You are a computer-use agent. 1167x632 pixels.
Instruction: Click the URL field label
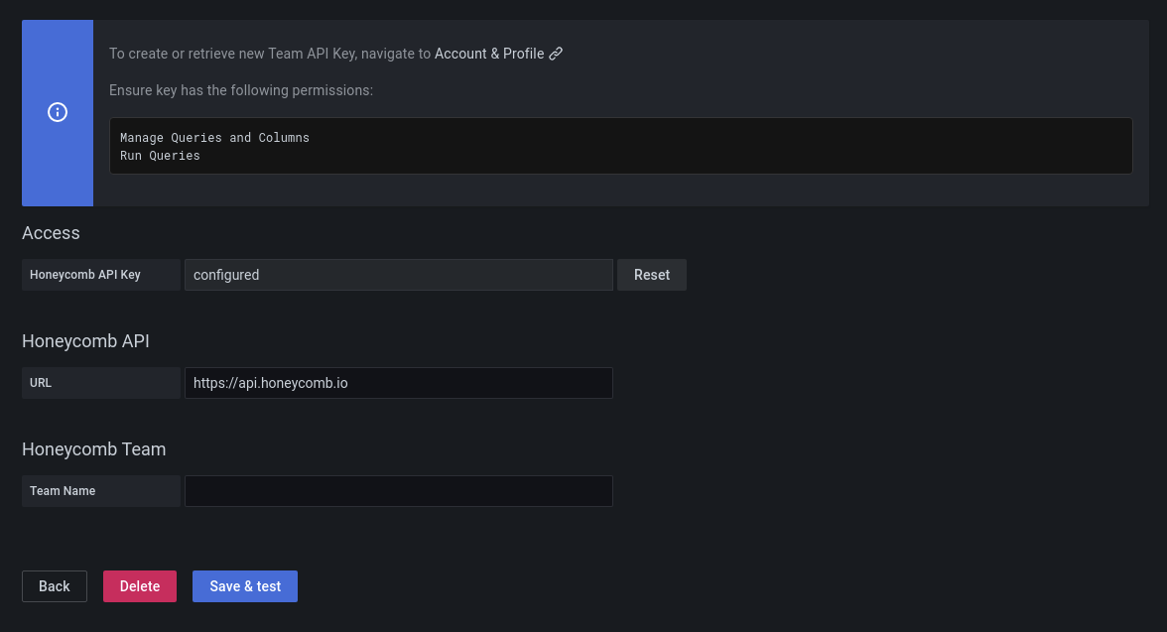[41, 382]
